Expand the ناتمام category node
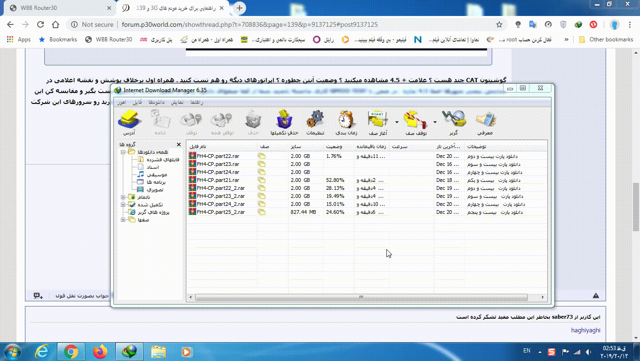Screen dimensions: 640x361 123,197
